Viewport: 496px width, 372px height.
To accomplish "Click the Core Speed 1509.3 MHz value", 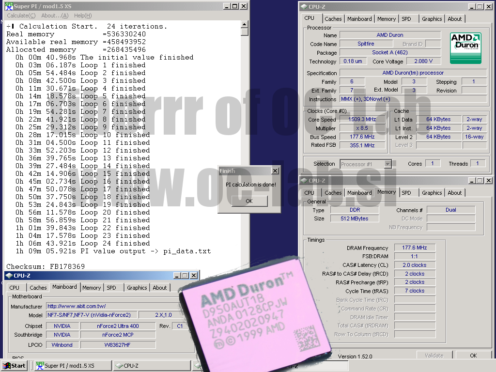I will coord(362,120).
